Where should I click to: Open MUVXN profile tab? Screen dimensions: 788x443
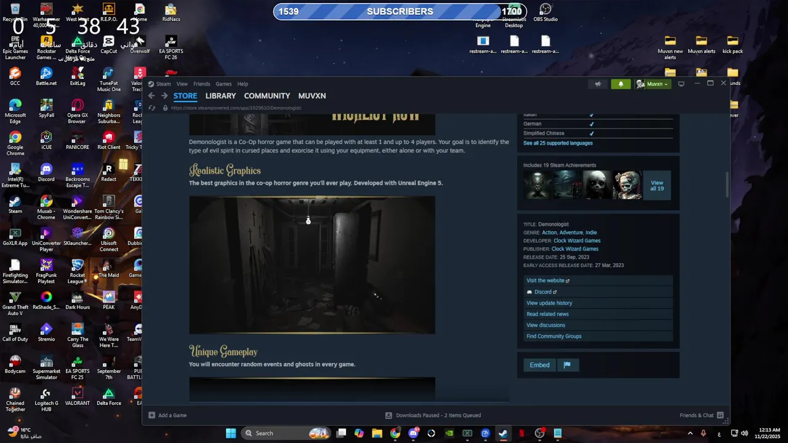(312, 96)
